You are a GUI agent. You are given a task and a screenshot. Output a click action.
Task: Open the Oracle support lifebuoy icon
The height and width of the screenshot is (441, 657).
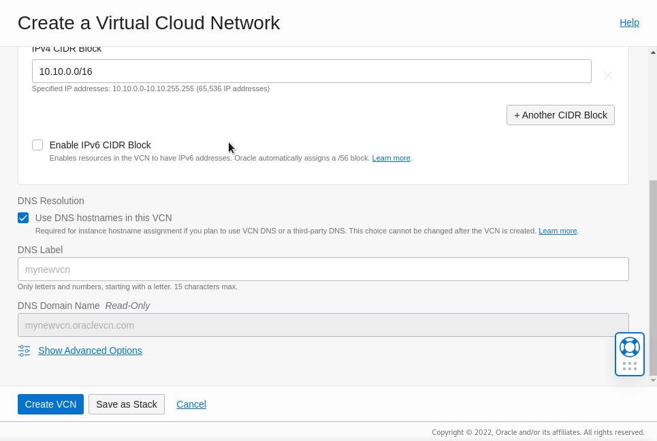[629, 346]
